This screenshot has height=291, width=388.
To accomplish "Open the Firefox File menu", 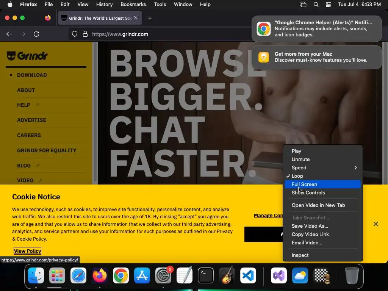I will click(x=48, y=5).
